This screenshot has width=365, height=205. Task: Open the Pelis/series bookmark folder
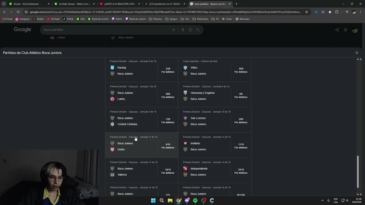200,19
